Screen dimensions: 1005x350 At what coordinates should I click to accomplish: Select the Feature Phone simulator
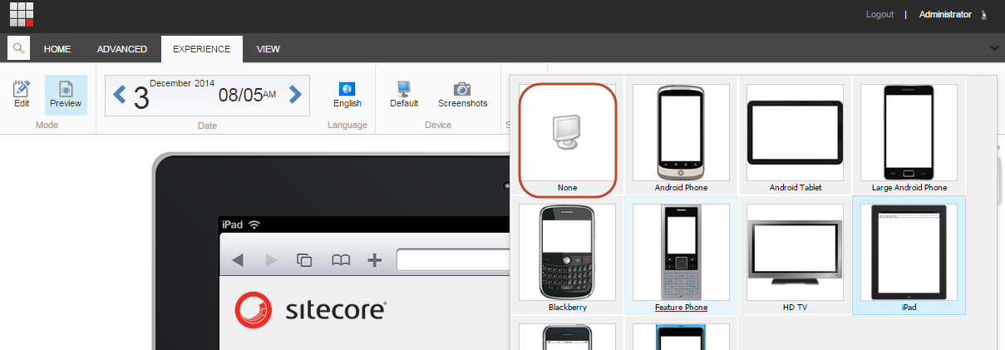click(681, 258)
